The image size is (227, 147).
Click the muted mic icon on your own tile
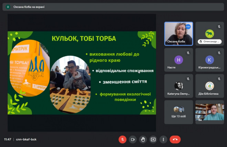point(219,105)
